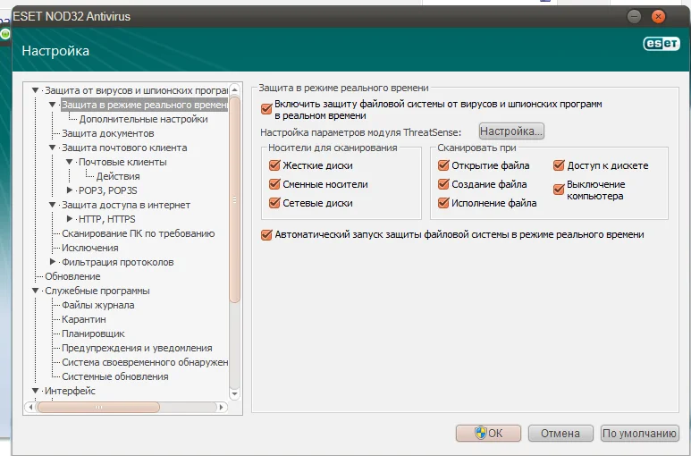Viewport: 691px width, 456px height.
Task: Uncheck Доступ к дискете checkbox
Action: (559, 165)
